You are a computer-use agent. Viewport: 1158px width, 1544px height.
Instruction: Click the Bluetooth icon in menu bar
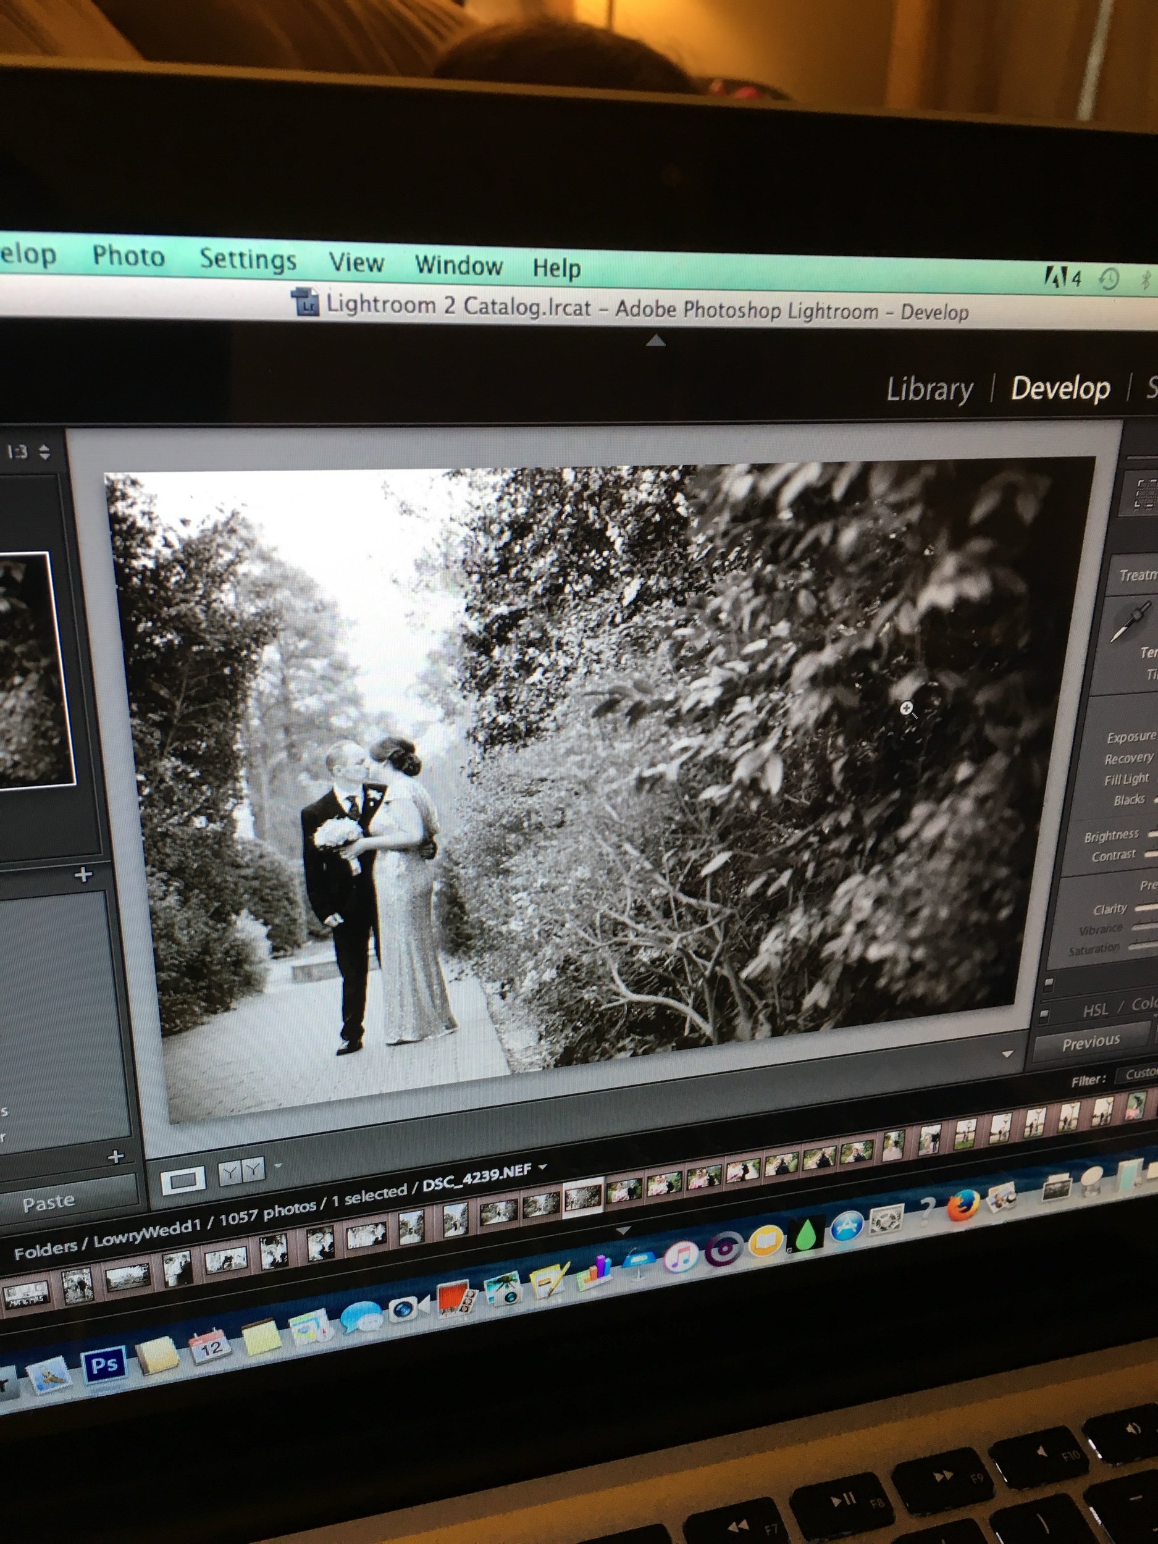point(1146,280)
